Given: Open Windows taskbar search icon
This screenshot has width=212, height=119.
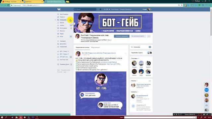Looking at the screenshot, I should (x=6, y=117).
